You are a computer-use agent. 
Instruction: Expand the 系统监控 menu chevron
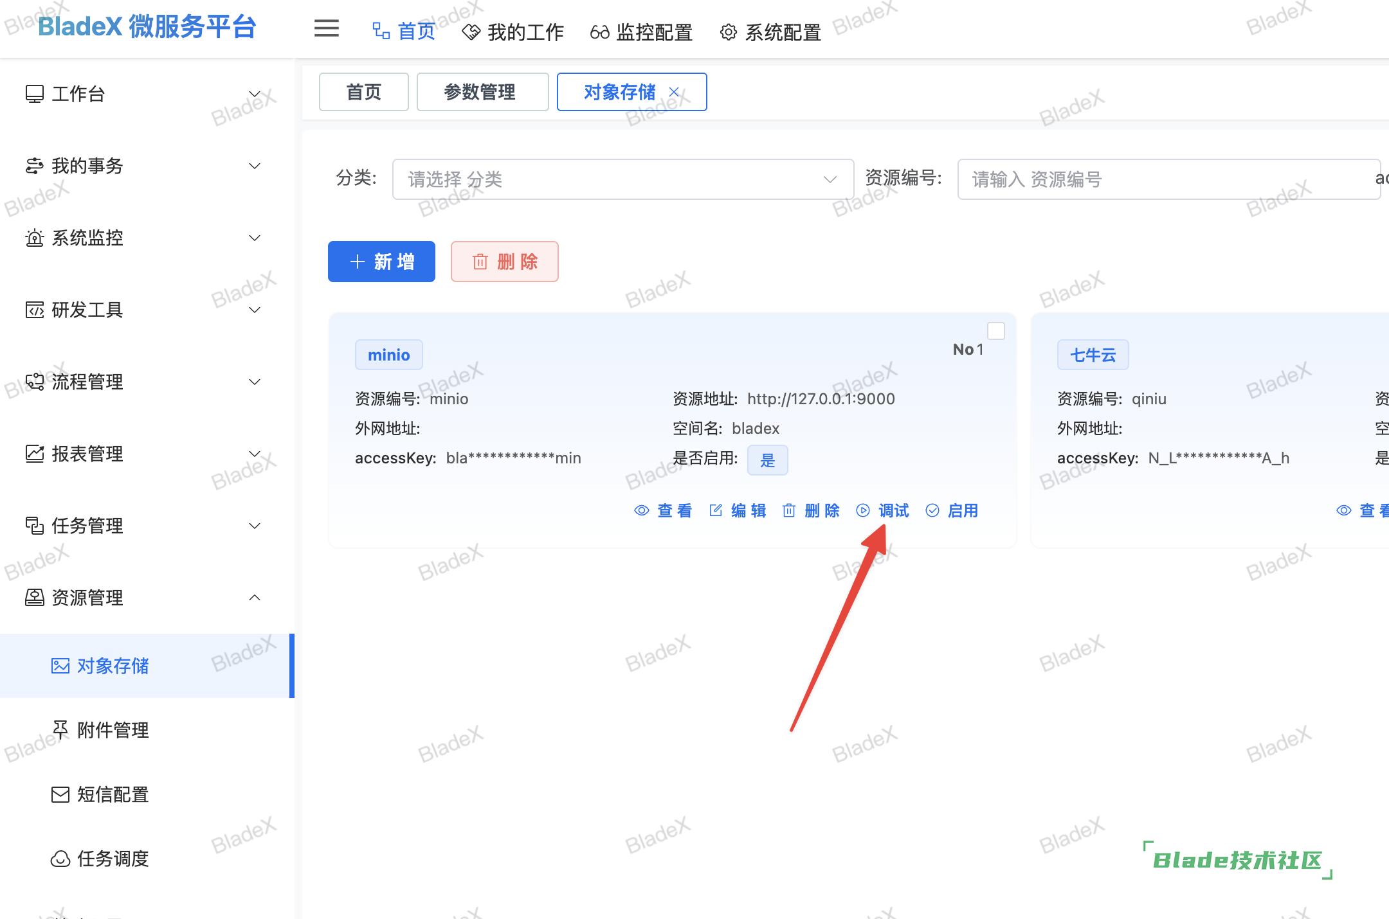coord(255,238)
